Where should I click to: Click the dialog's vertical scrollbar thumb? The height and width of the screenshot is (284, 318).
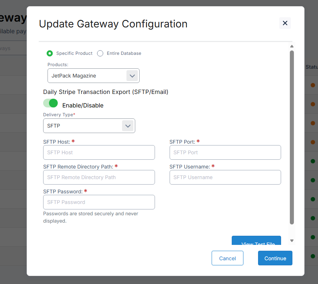click(x=292, y=137)
